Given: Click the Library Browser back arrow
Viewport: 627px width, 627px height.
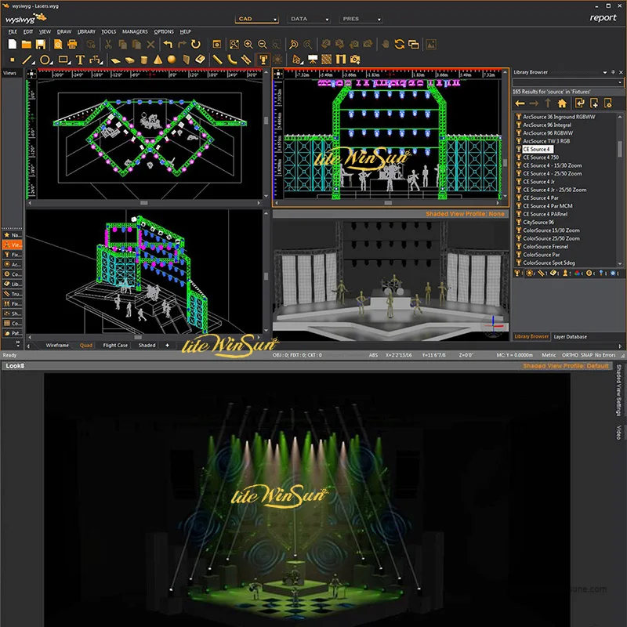Looking at the screenshot, I should [x=520, y=103].
